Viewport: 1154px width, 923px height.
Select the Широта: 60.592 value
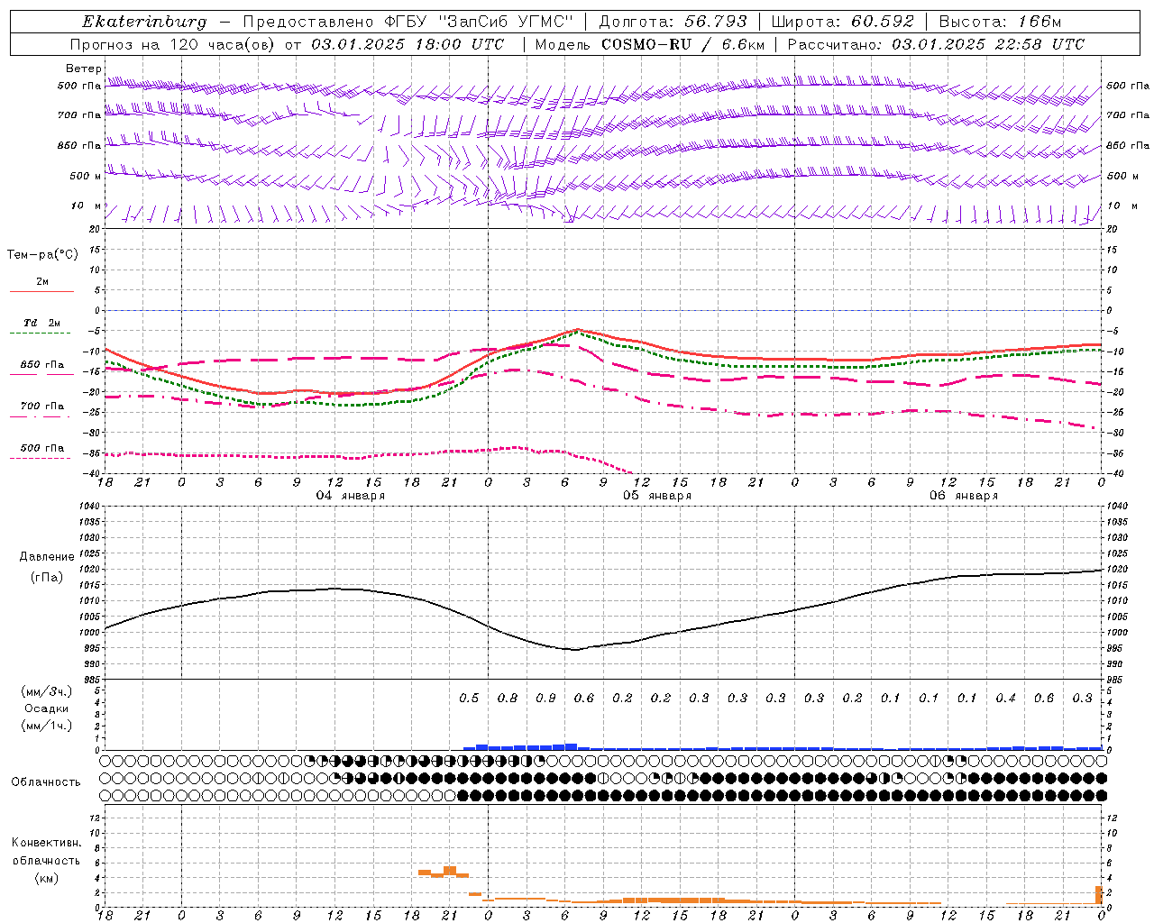pos(842,22)
